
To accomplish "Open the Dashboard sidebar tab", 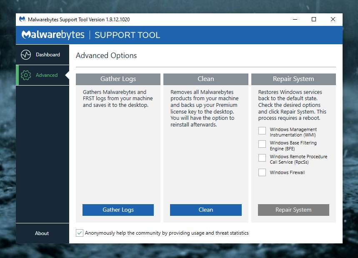I will pyautogui.click(x=43, y=55).
